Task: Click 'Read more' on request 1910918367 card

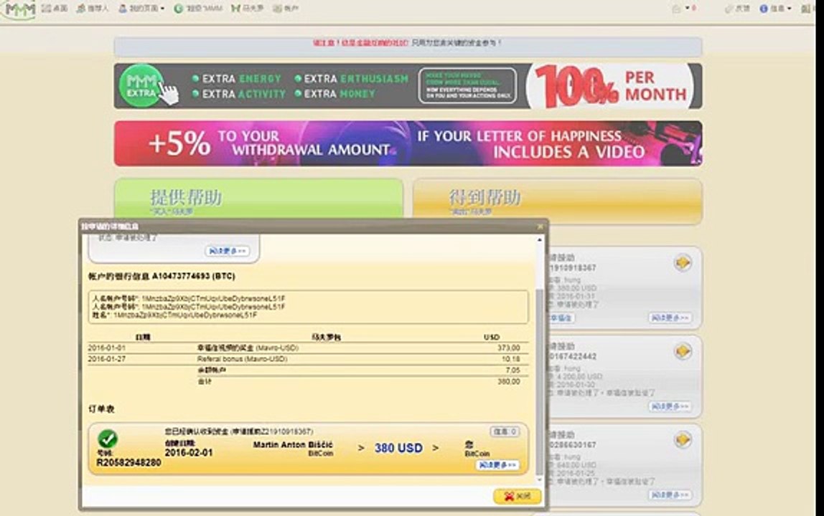Action: [x=670, y=317]
